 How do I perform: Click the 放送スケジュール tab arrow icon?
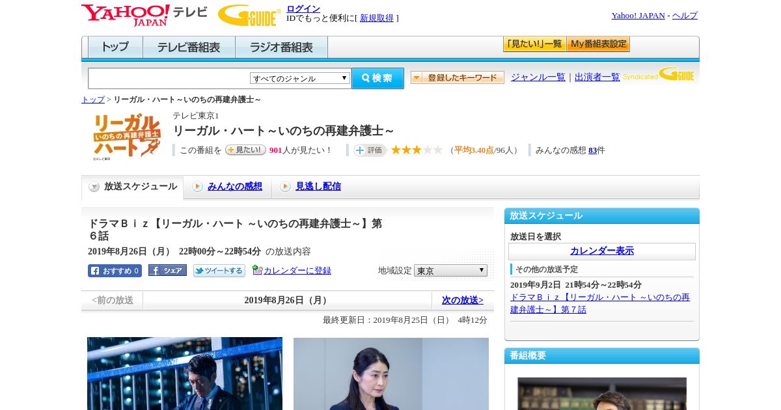pos(94,187)
